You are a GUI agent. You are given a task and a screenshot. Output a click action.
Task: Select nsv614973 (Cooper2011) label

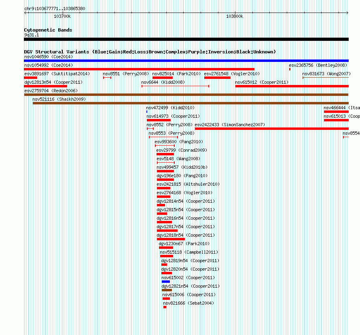pyautogui.click(x=174, y=116)
